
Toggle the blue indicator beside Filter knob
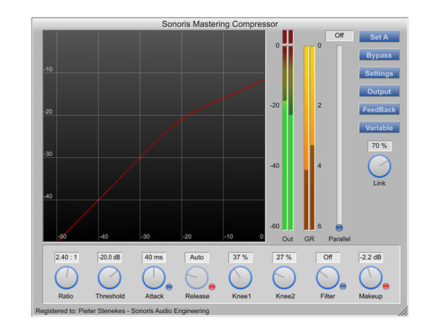(343, 286)
